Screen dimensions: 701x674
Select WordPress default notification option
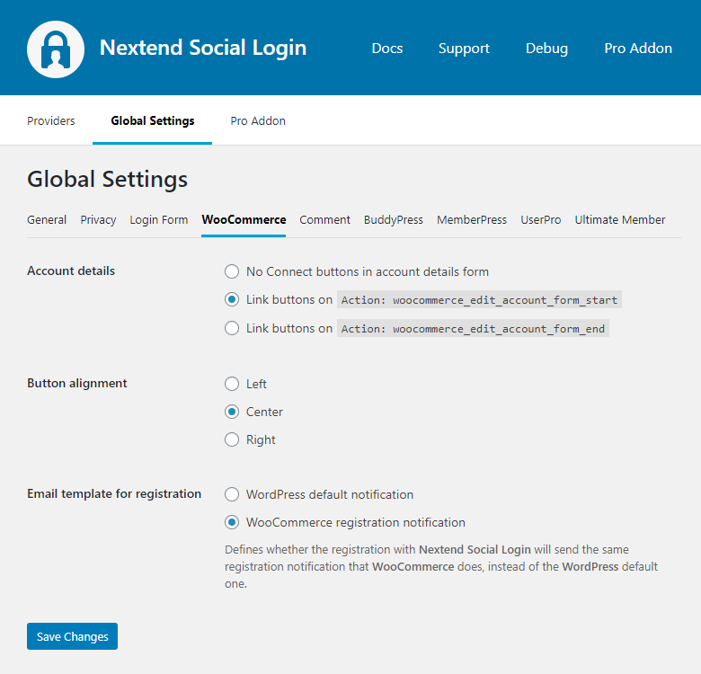pos(232,494)
